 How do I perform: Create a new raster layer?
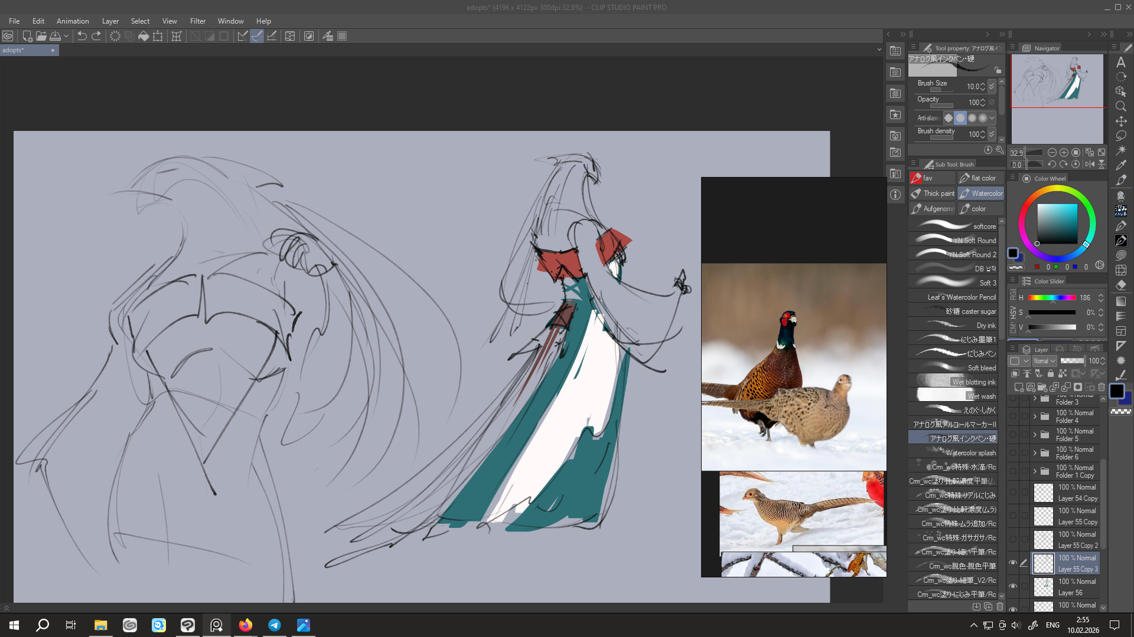click(x=1019, y=388)
